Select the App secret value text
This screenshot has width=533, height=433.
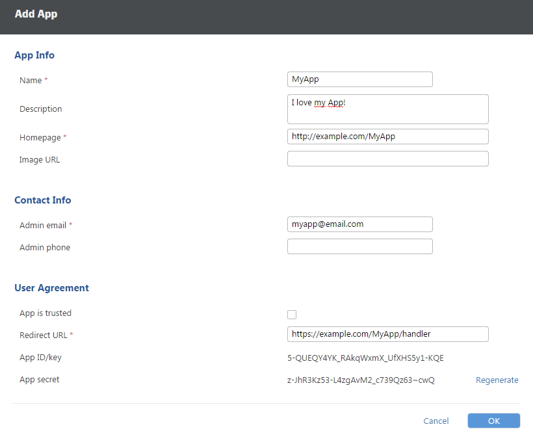(x=361, y=380)
